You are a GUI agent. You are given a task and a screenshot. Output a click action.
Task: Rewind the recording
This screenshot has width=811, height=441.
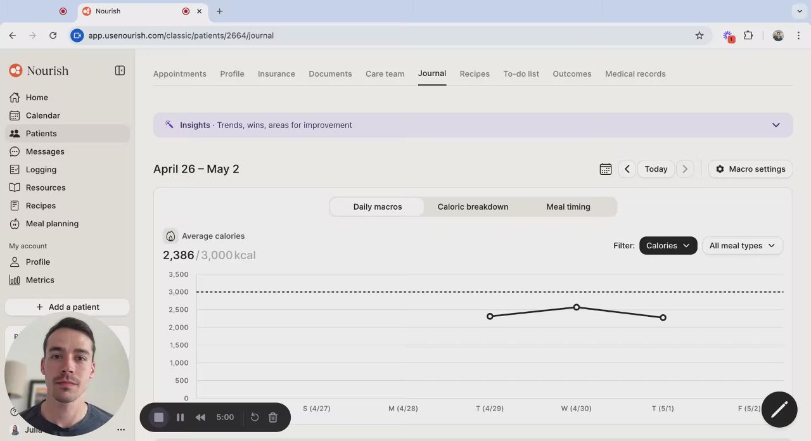200,417
